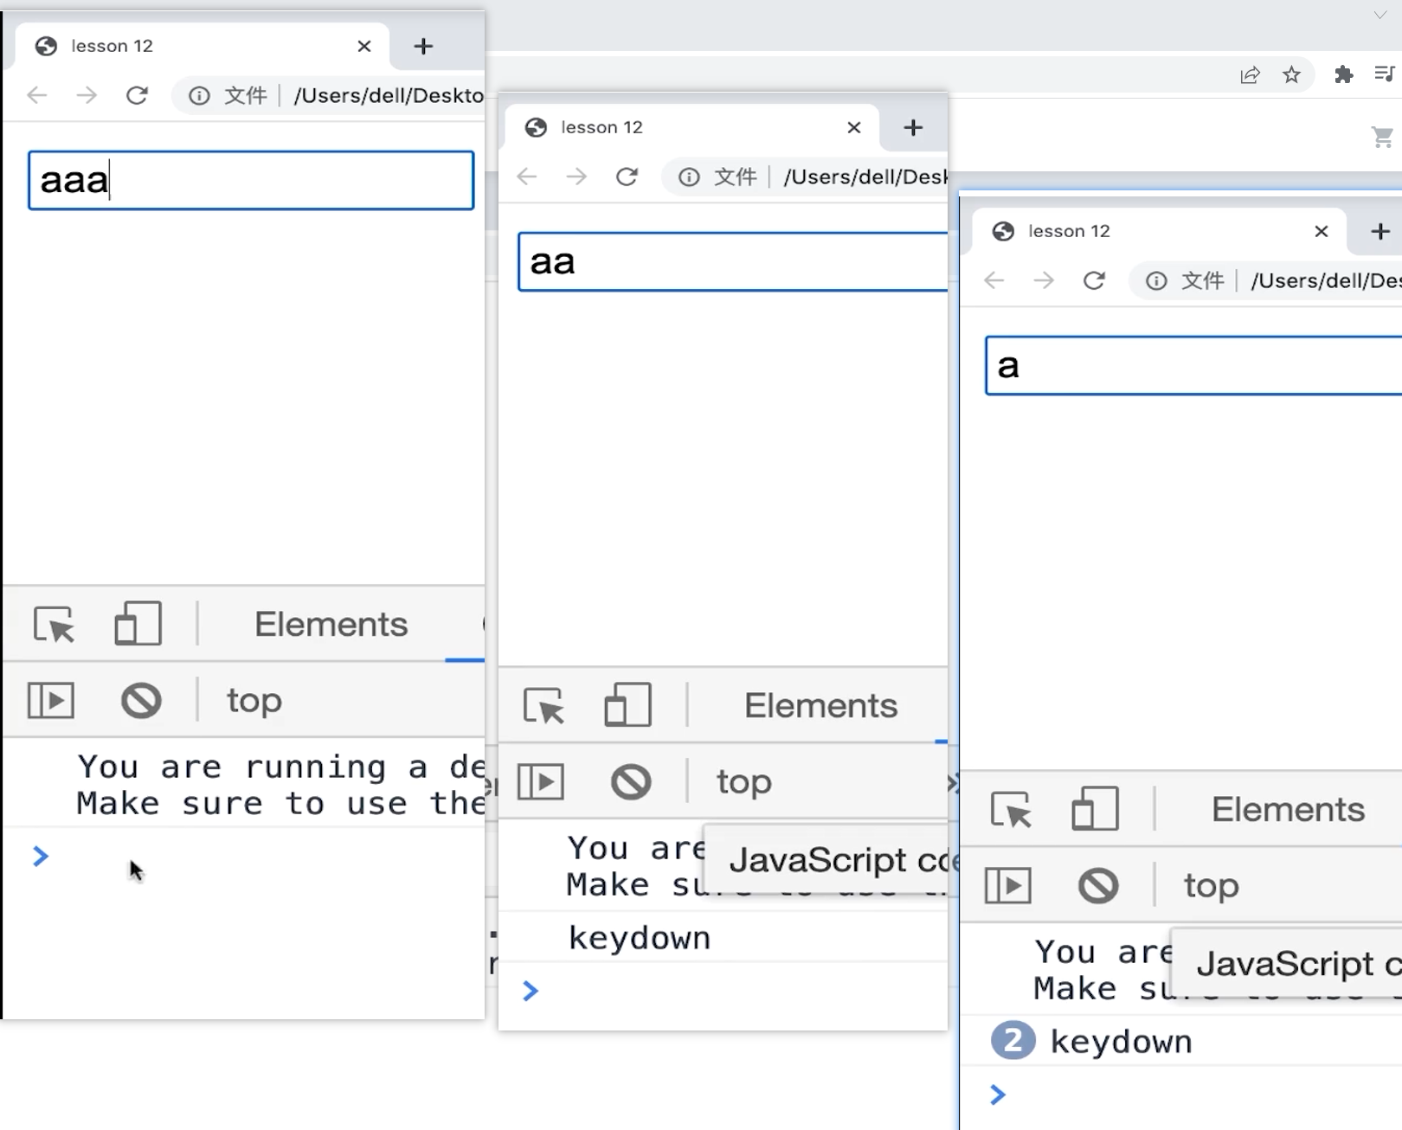The width and height of the screenshot is (1402, 1130).
Task: Switch to Elements tab in right window
Action: pyautogui.click(x=1288, y=809)
